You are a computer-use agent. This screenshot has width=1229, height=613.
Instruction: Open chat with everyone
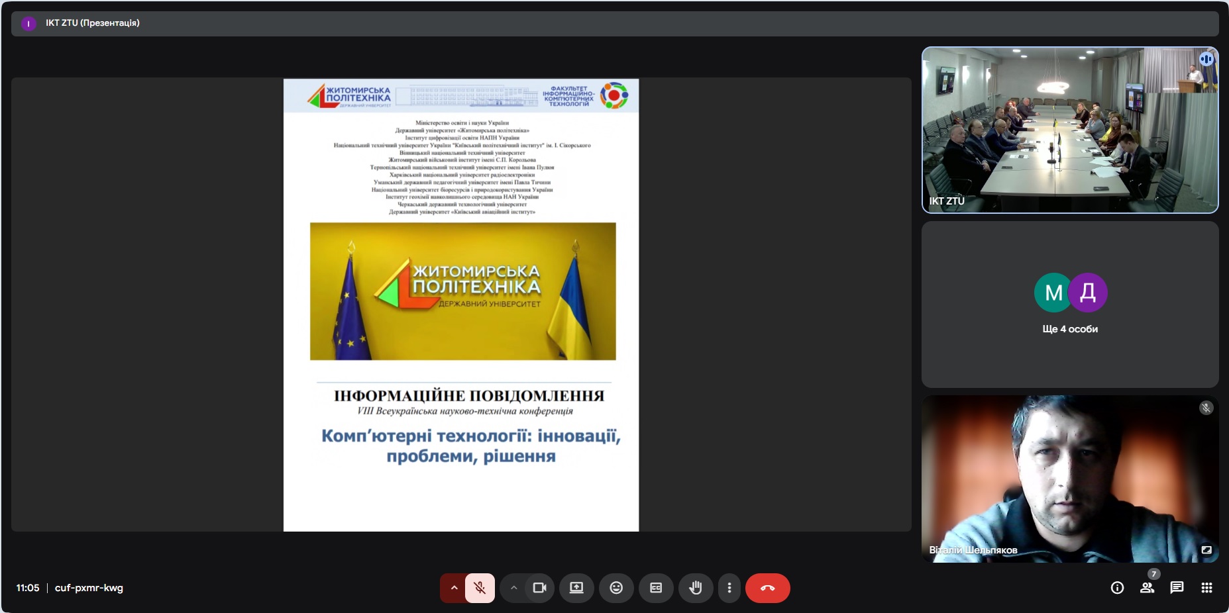[x=1177, y=588]
